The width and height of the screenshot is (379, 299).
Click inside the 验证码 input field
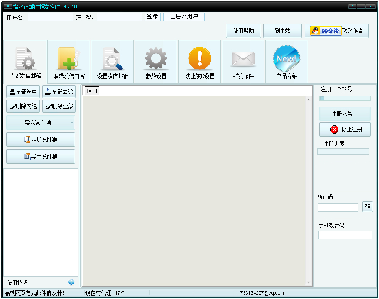338,207
